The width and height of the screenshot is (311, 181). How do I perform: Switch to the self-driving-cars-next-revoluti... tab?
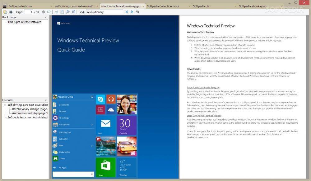pos(75,6)
